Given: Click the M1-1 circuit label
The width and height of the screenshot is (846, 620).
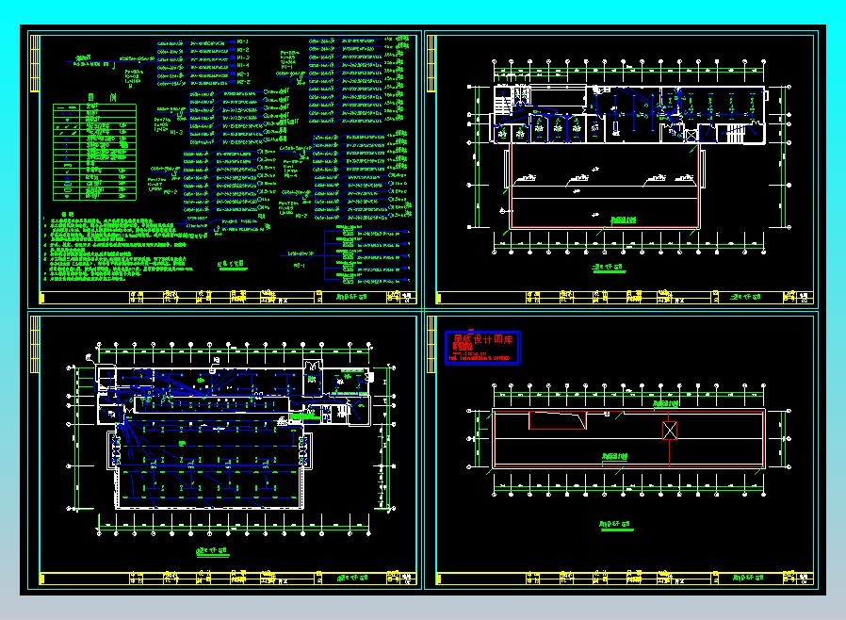Looking at the screenshot, I should (x=242, y=41).
